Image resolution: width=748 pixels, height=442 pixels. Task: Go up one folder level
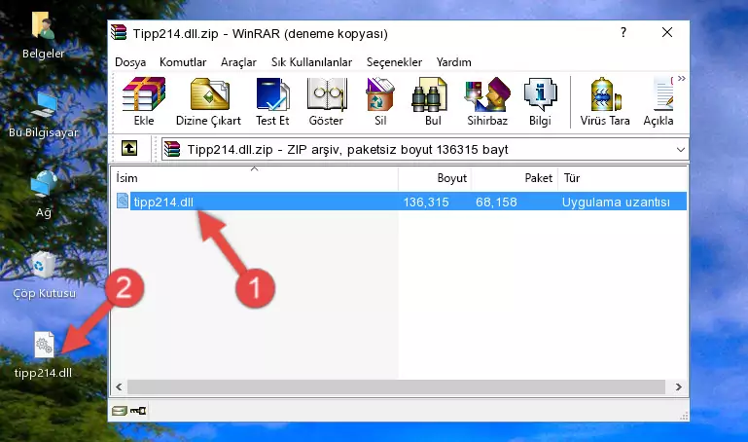pos(129,148)
